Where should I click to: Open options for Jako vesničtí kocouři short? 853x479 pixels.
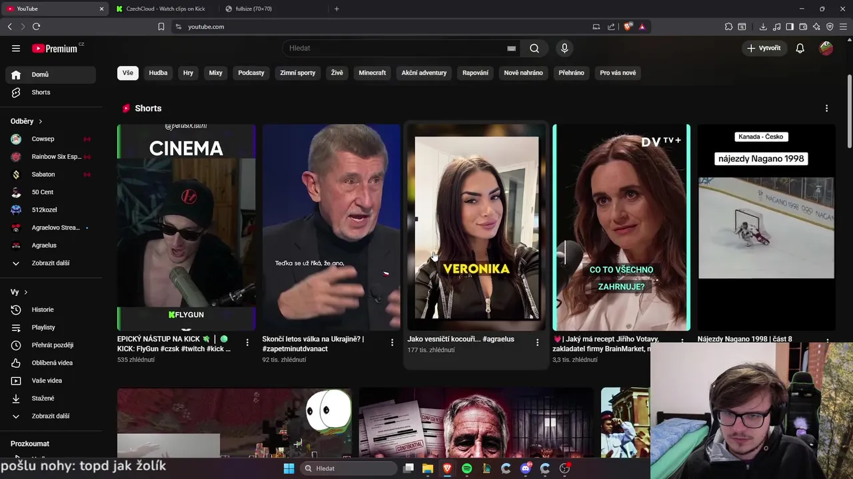[537, 342]
